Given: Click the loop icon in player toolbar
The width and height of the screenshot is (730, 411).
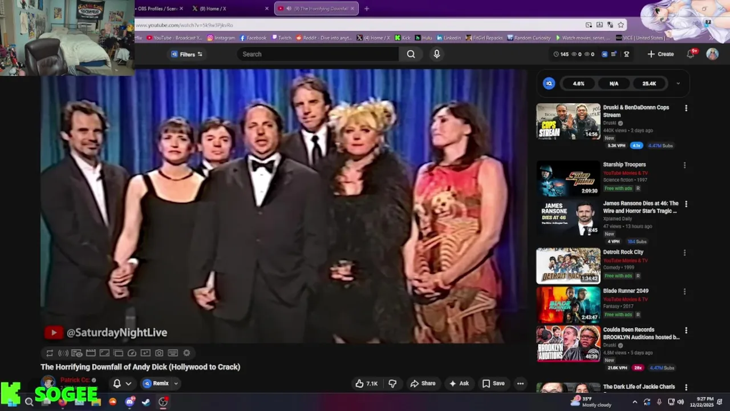Looking at the screenshot, I should pos(50,353).
